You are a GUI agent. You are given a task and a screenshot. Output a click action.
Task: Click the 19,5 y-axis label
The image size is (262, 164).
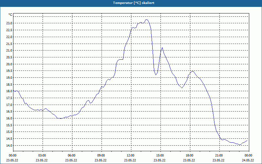(9, 71)
